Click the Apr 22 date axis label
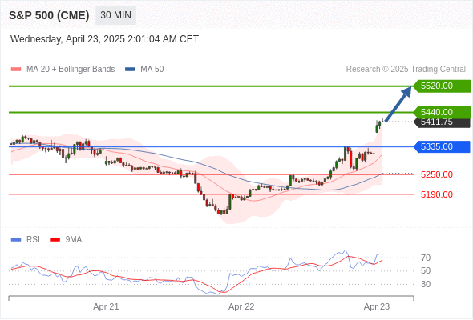Screen dimensions: 473x320 point(241,306)
